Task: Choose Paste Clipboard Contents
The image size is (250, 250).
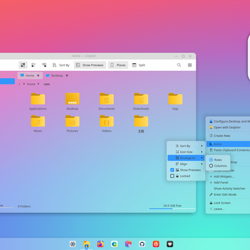Action: point(229,150)
